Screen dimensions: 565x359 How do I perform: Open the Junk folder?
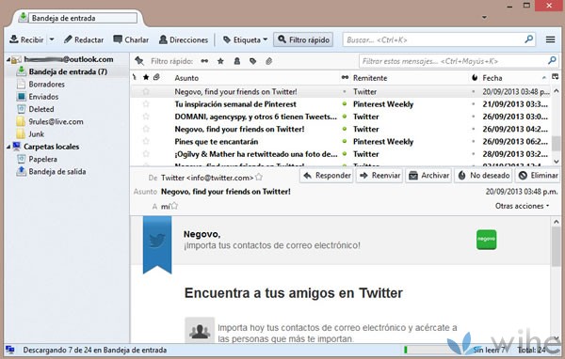(x=36, y=134)
